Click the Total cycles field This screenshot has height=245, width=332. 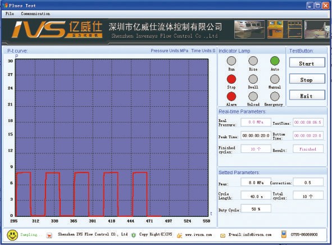coord(308,195)
